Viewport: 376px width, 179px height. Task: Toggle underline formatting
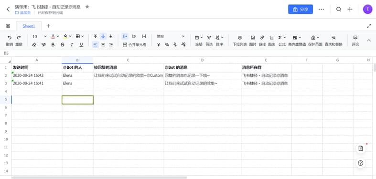pos(81,44)
